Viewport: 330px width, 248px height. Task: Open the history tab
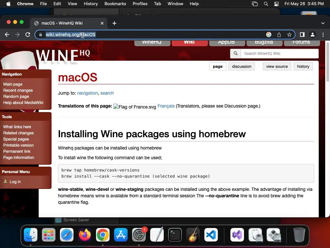(303, 67)
